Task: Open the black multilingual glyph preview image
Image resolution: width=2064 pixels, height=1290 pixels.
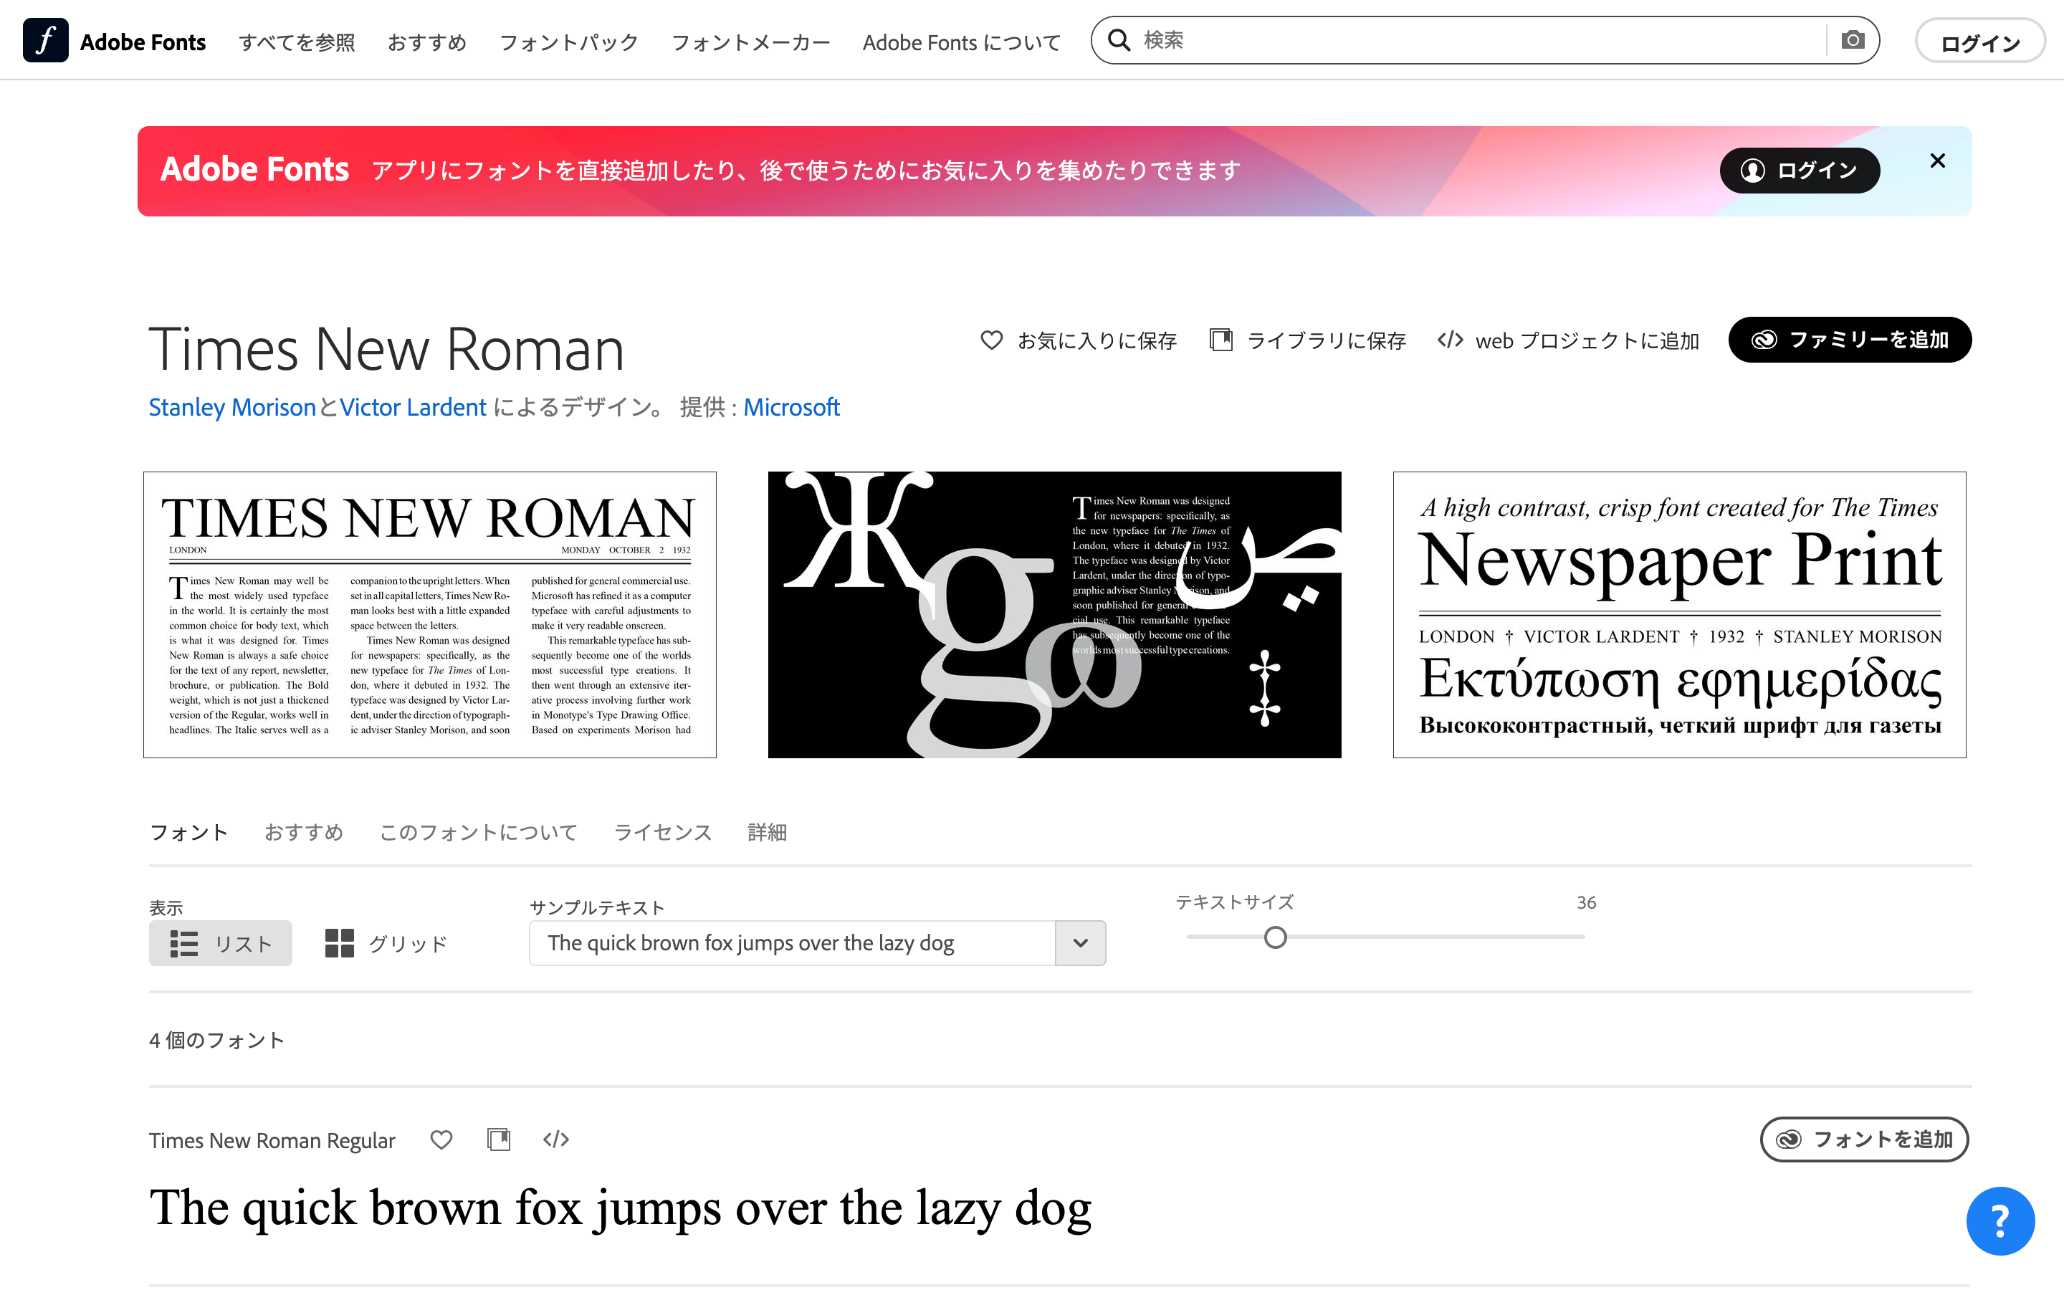Action: pyautogui.click(x=1054, y=615)
